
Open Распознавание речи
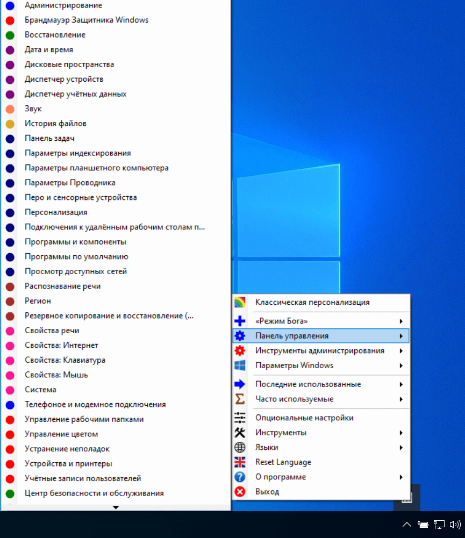(116, 286)
